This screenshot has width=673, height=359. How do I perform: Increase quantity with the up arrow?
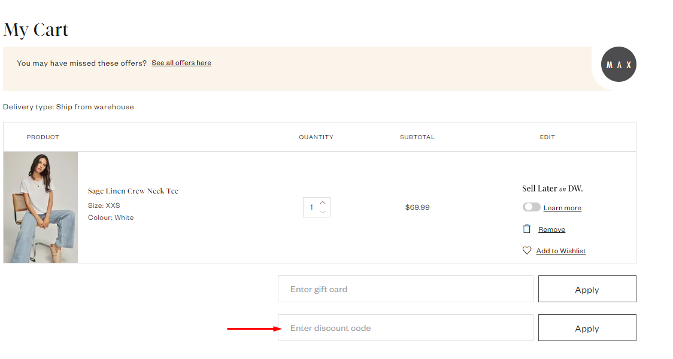coord(323,202)
